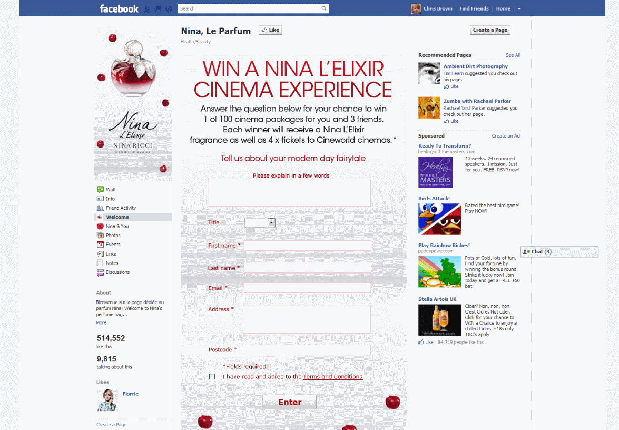
Task: Click the First name input field
Action: [307, 246]
